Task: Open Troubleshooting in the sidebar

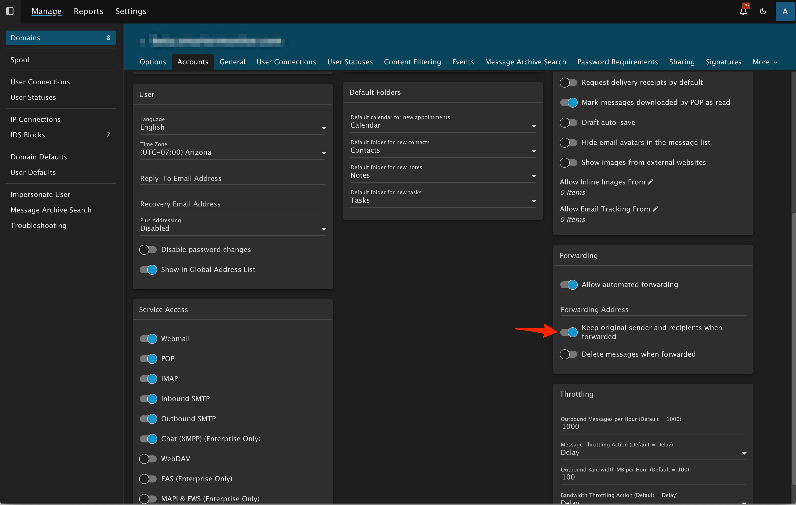Action: (38, 225)
